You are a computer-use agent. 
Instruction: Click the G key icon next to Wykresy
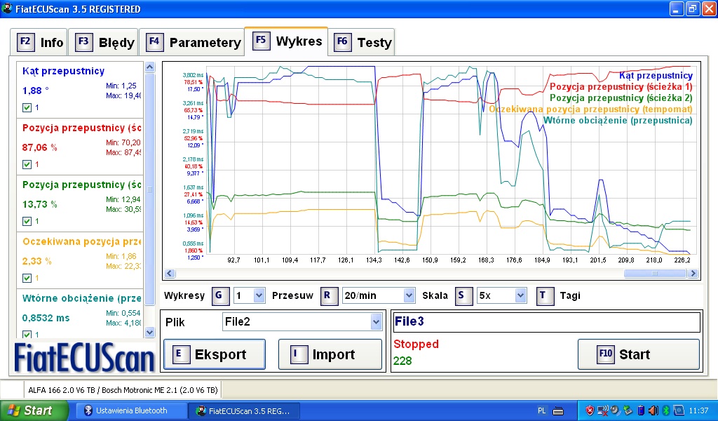pos(218,295)
